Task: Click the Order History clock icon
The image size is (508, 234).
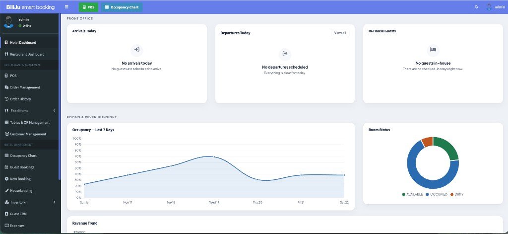Action: coord(6,99)
